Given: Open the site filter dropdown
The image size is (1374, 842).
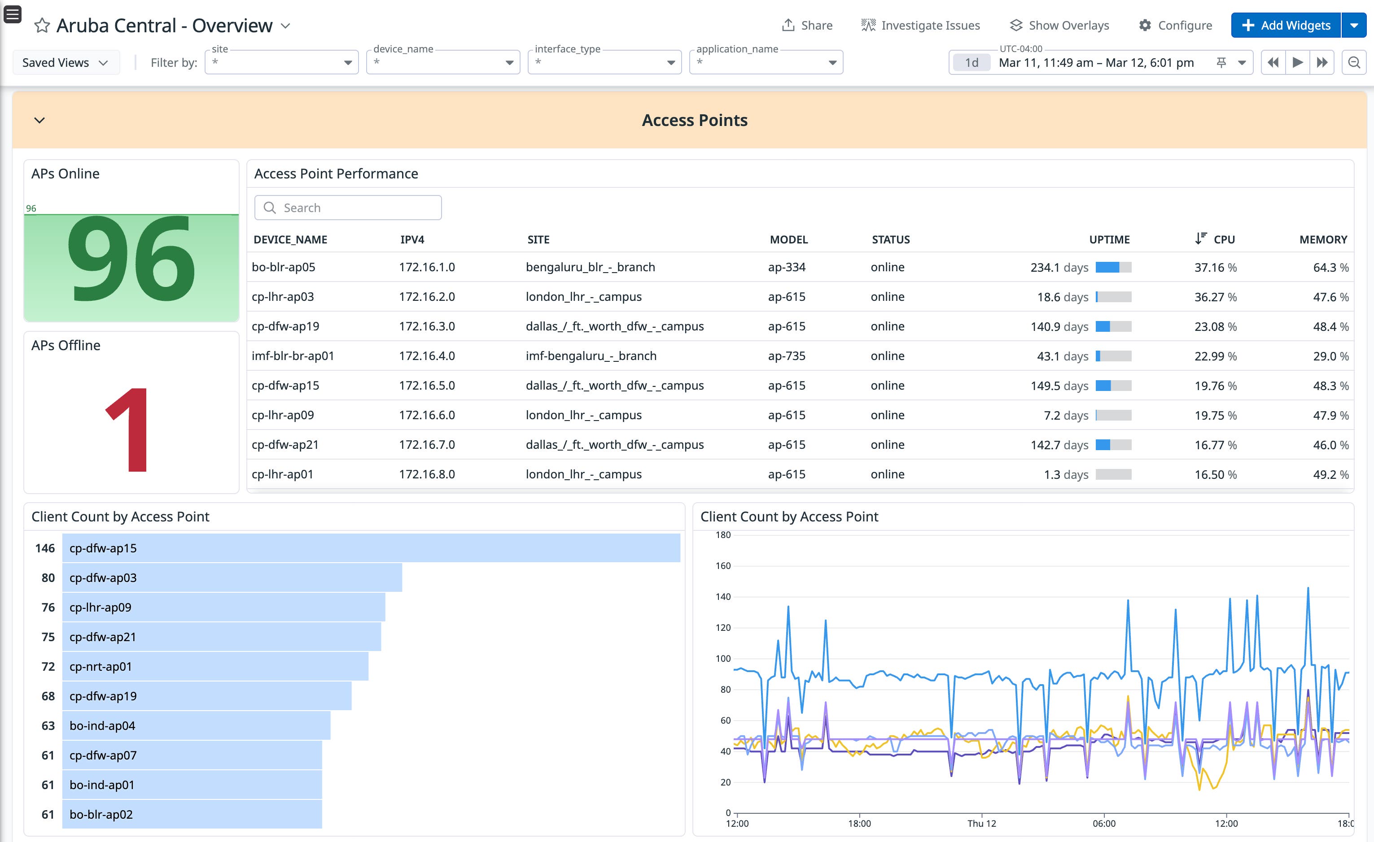Looking at the screenshot, I should (349, 62).
